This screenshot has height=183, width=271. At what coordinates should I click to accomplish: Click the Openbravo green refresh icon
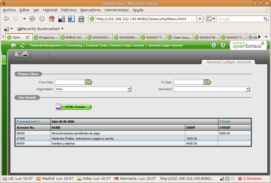pyautogui.click(x=22, y=45)
